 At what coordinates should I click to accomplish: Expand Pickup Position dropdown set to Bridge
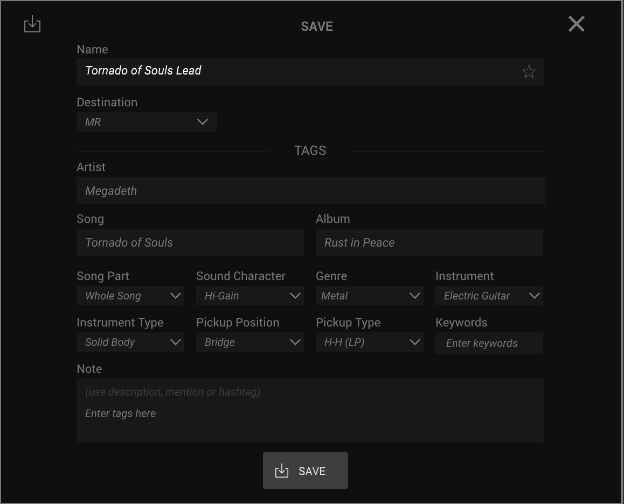click(x=249, y=342)
